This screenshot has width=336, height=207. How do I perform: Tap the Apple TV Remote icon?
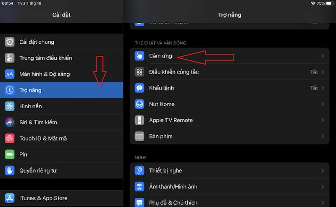(139, 120)
